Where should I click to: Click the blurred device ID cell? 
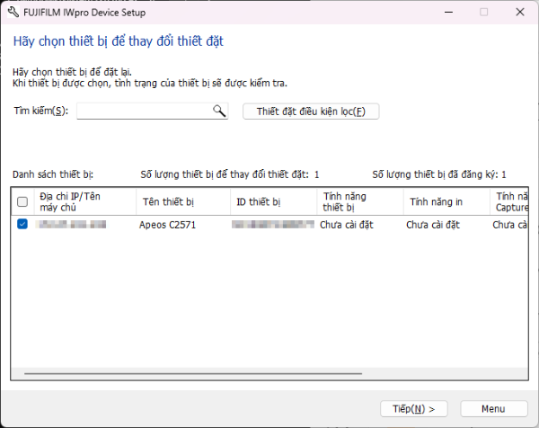tap(273, 225)
